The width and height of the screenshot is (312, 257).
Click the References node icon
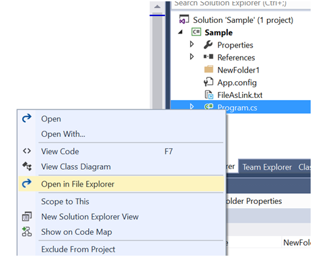click(x=208, y=57)
